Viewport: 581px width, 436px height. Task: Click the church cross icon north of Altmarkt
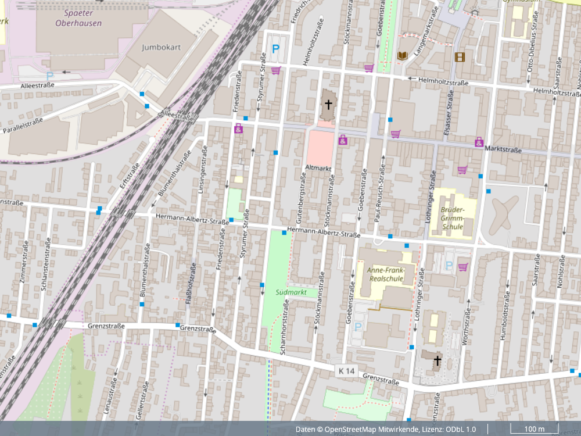(x=328, y=105)
